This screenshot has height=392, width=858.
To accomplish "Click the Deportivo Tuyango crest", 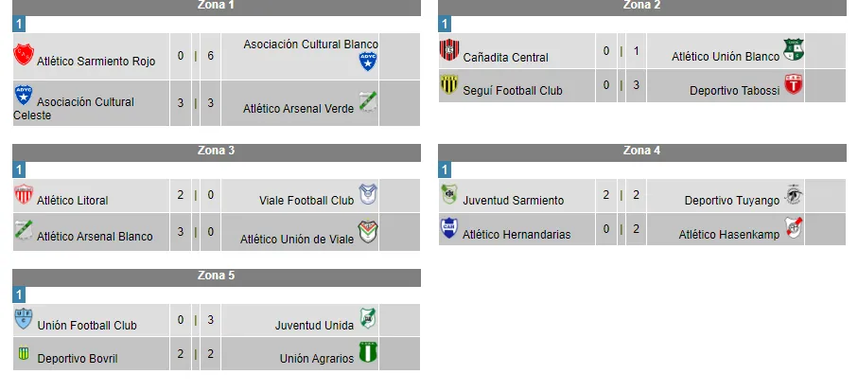I will coord(794,195).
